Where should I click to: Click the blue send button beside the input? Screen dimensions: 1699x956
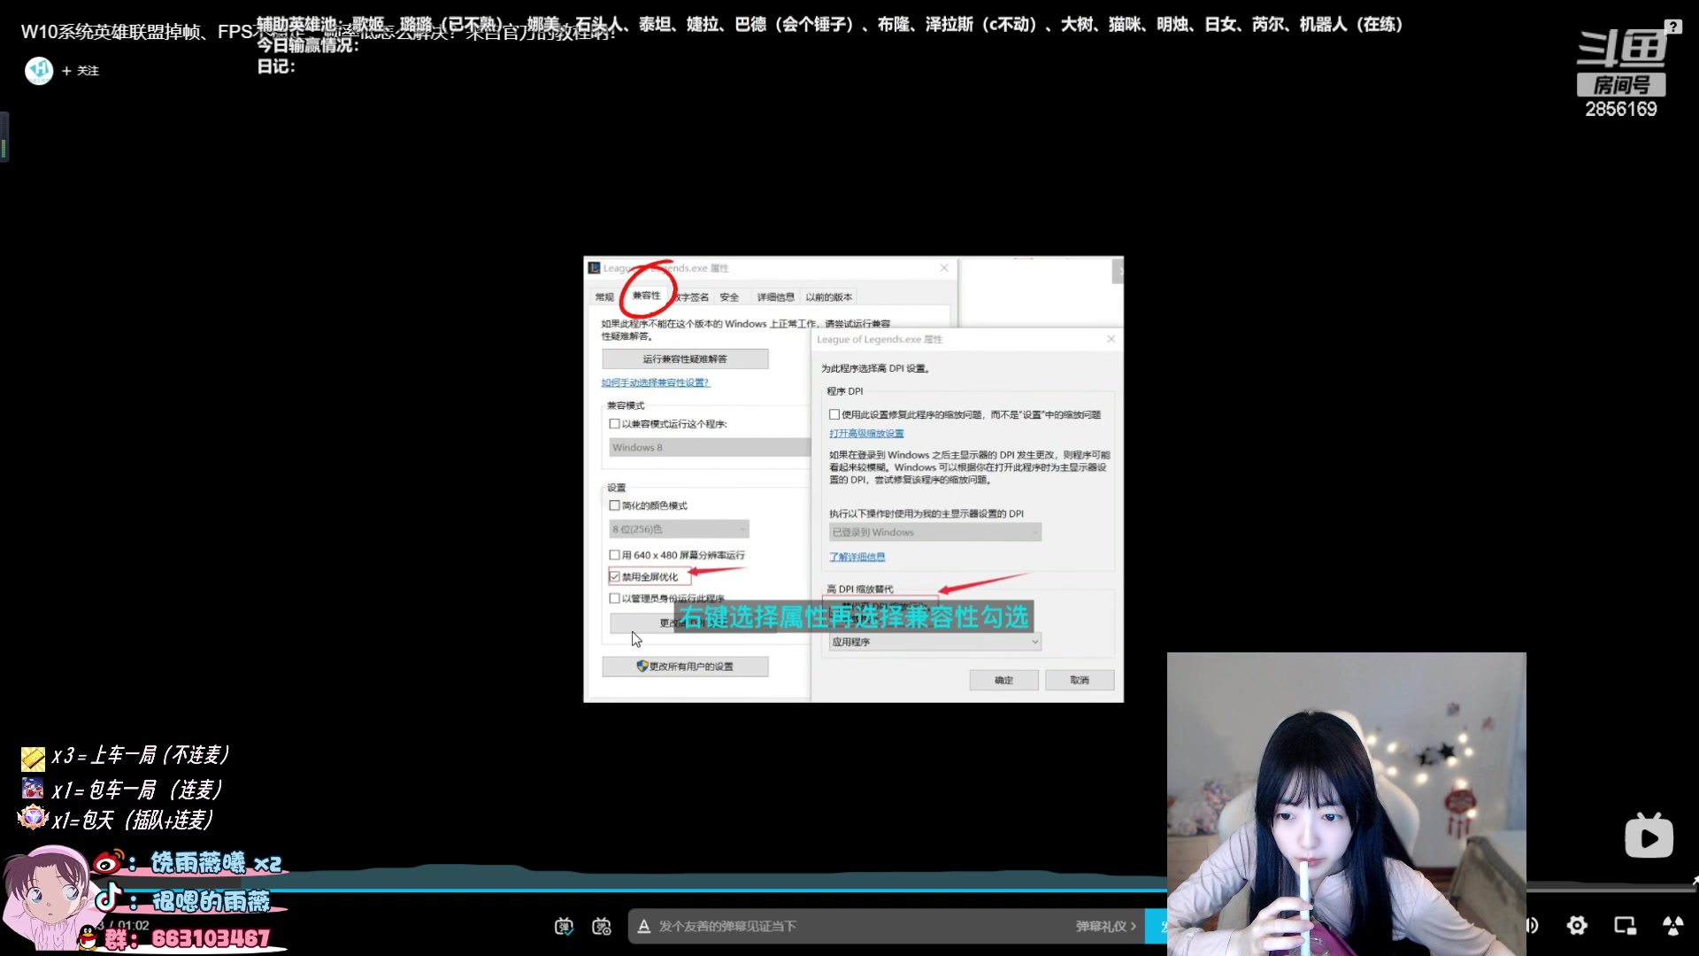(1157, 926)
